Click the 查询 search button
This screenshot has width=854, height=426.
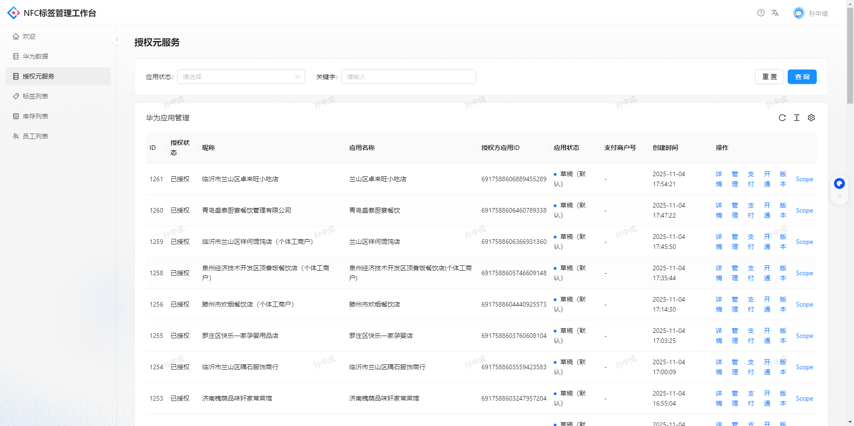[802, 76]
